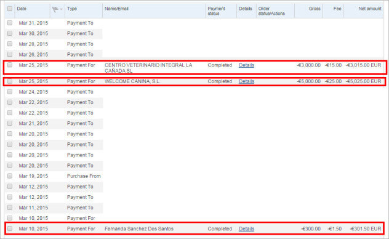This screenshot has width=389, height=239.
Task: Click net amount -€5,025.00 EUR
Action: tap(363, 81)
